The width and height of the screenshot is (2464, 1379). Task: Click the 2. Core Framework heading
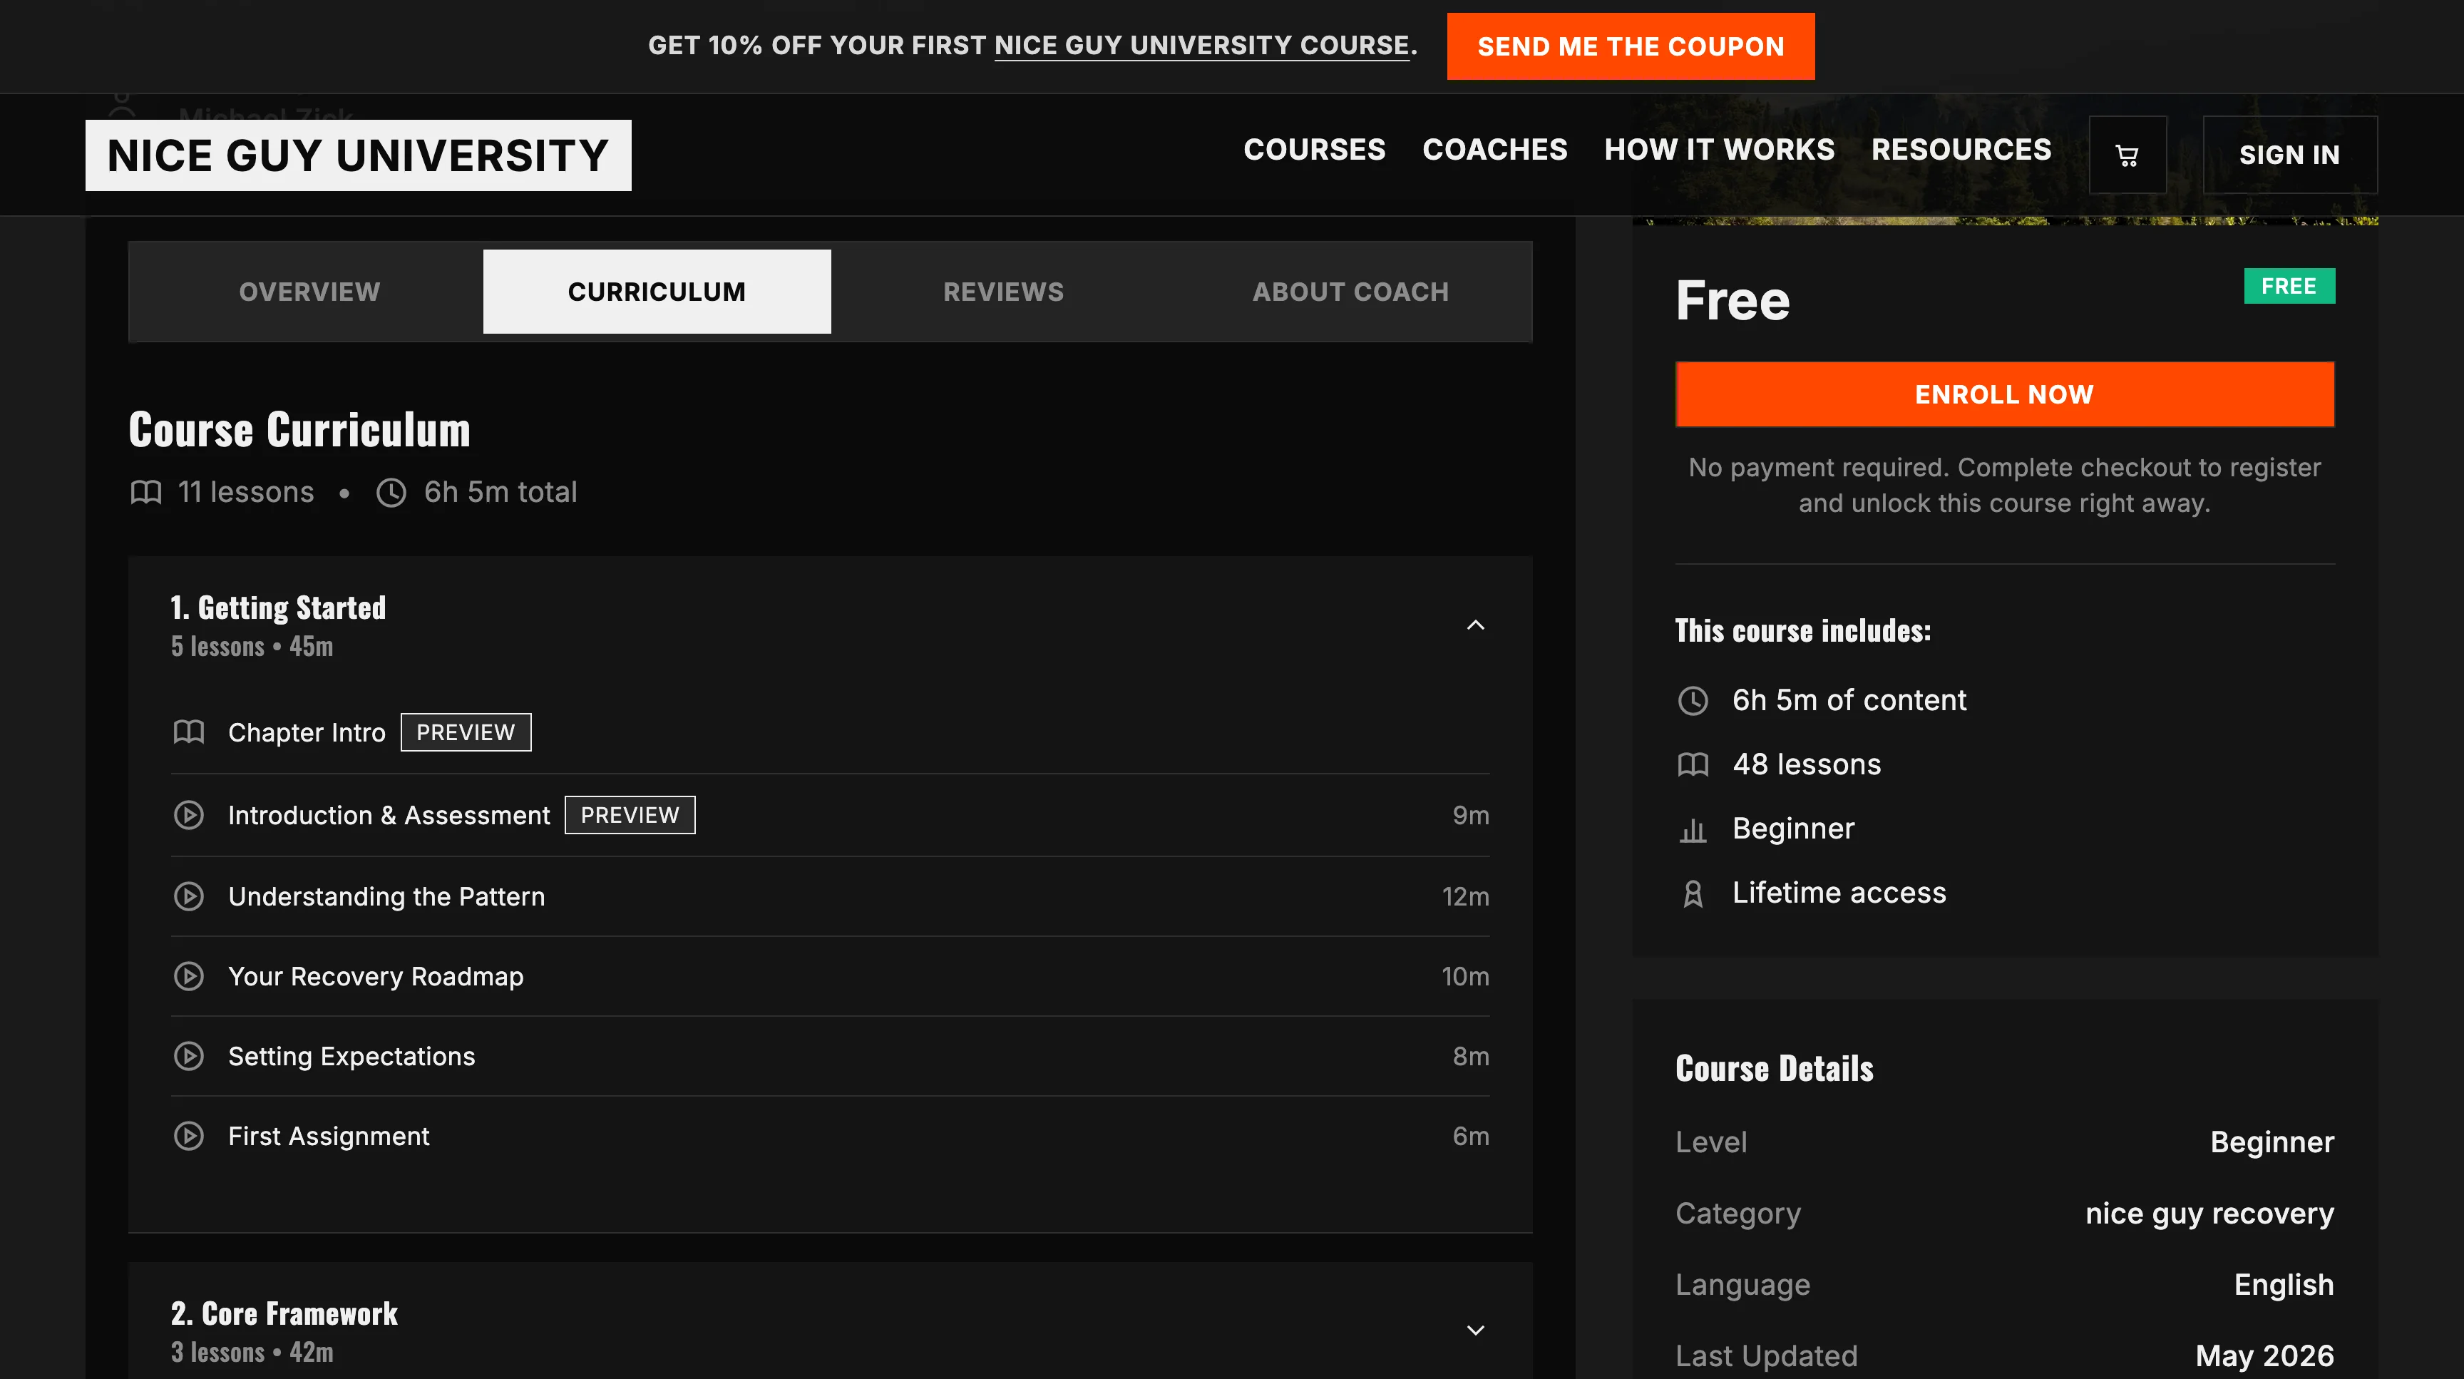pos(284,1313)
